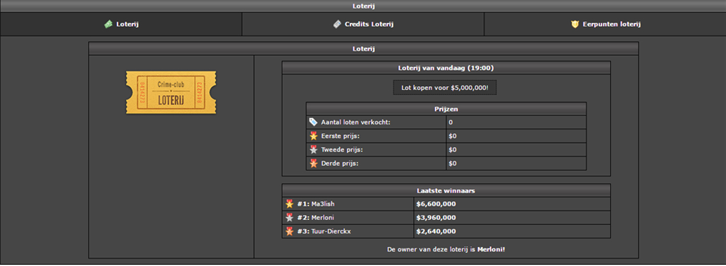This screenshot has width=726, height=266.
Task: Click the bronze medal icon beside Derde prijs
Action: (x=313, y=163)
